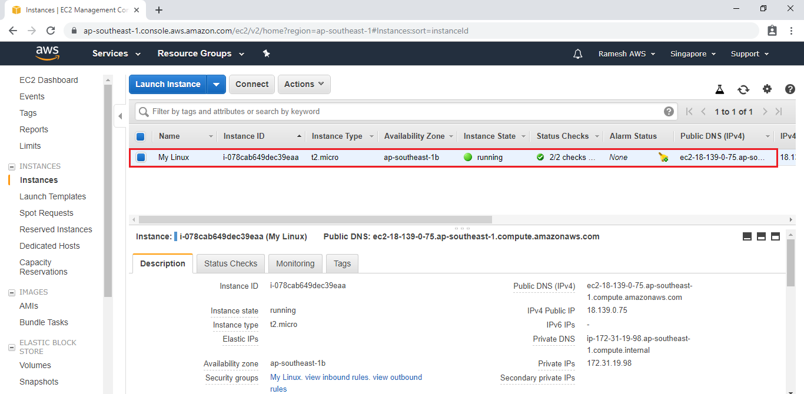Open Snapshots in sidebar

point(39,382)
